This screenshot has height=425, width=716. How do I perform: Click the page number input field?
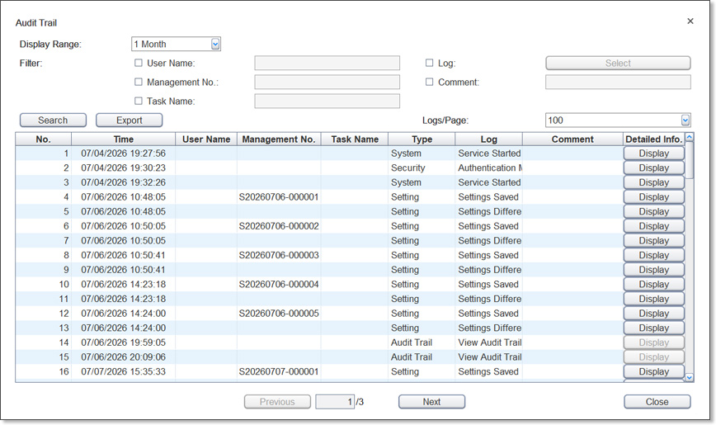coord(335,402)
